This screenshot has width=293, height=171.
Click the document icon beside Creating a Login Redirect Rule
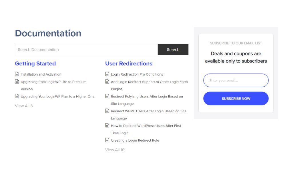point(107,140)
